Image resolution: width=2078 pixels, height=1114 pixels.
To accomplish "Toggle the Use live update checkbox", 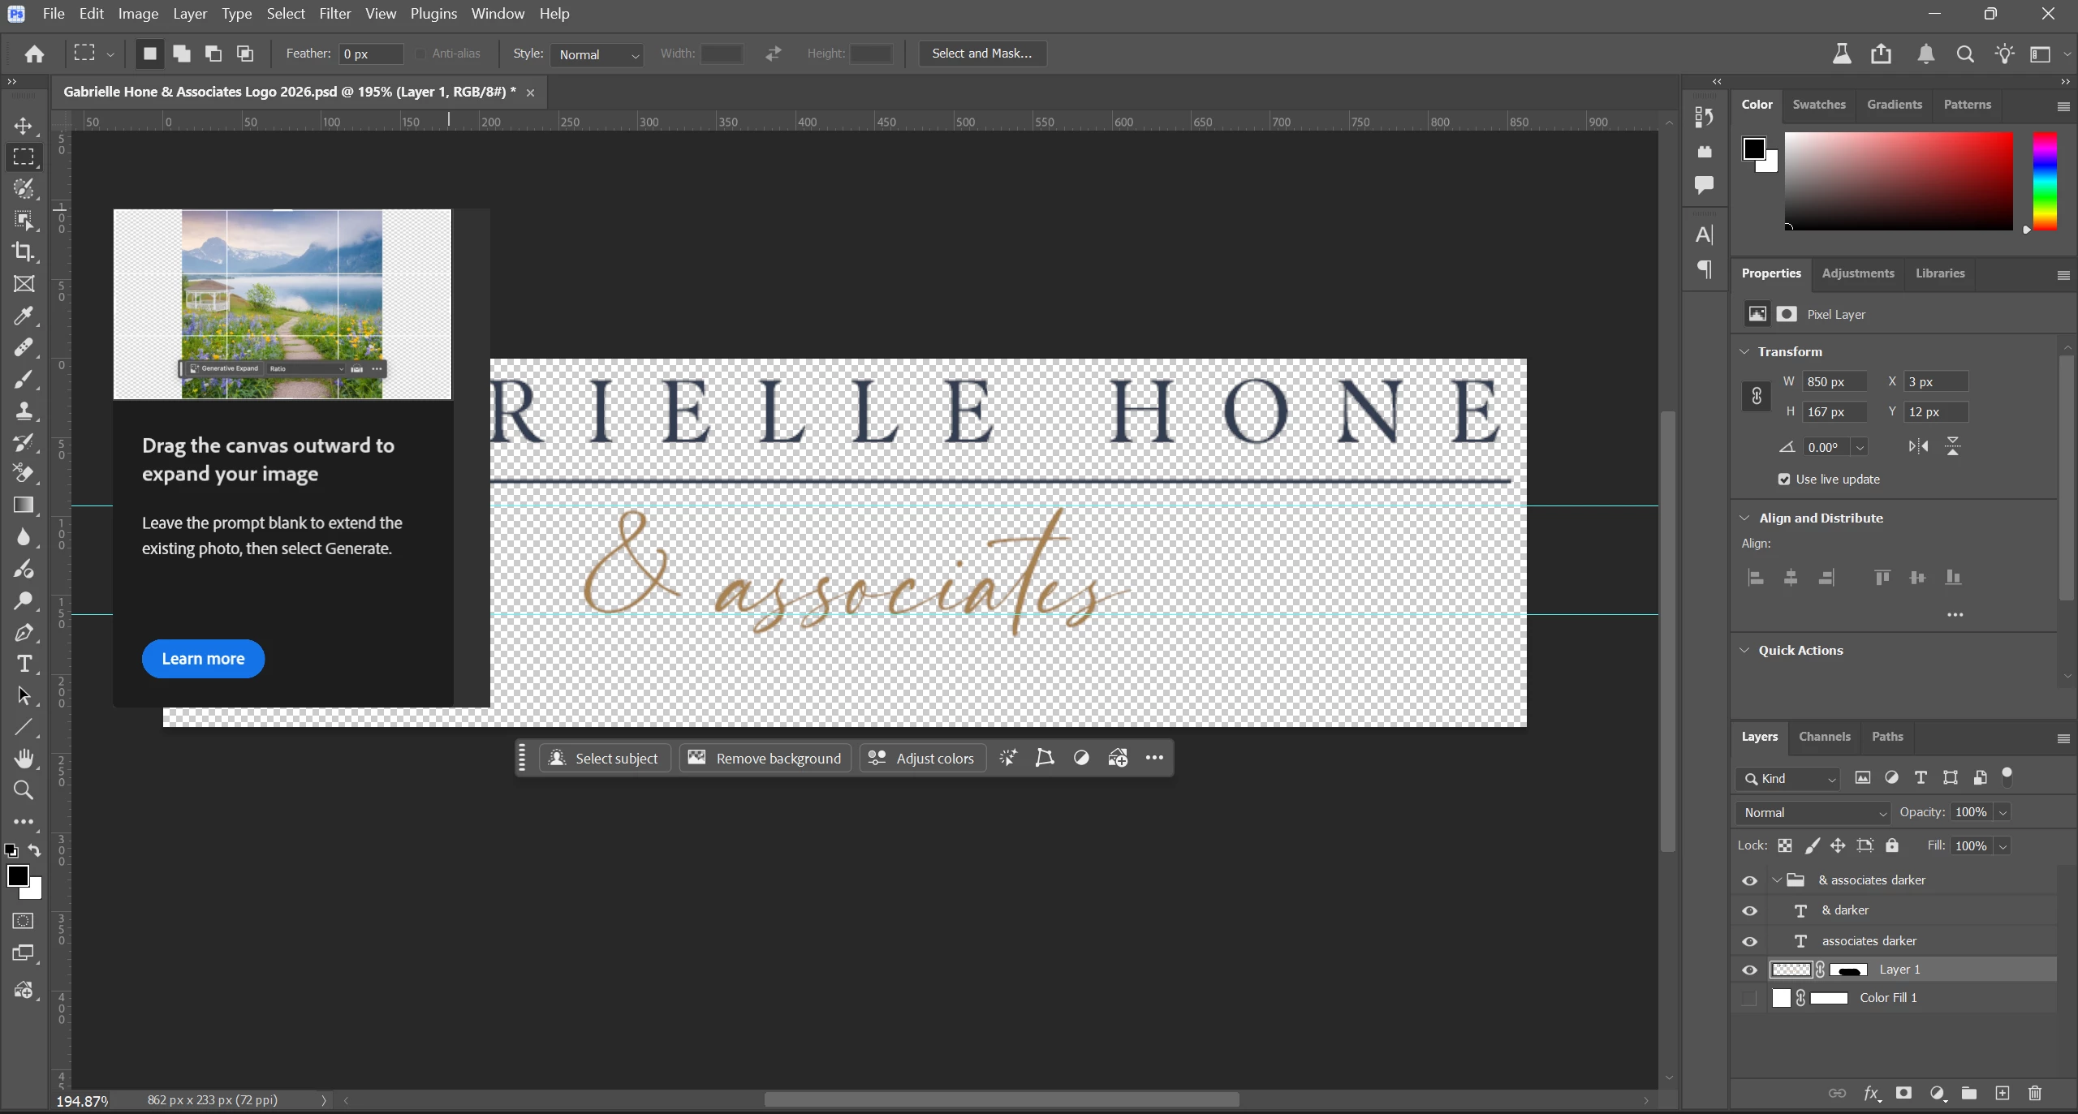I will [x=1784, y=480].
